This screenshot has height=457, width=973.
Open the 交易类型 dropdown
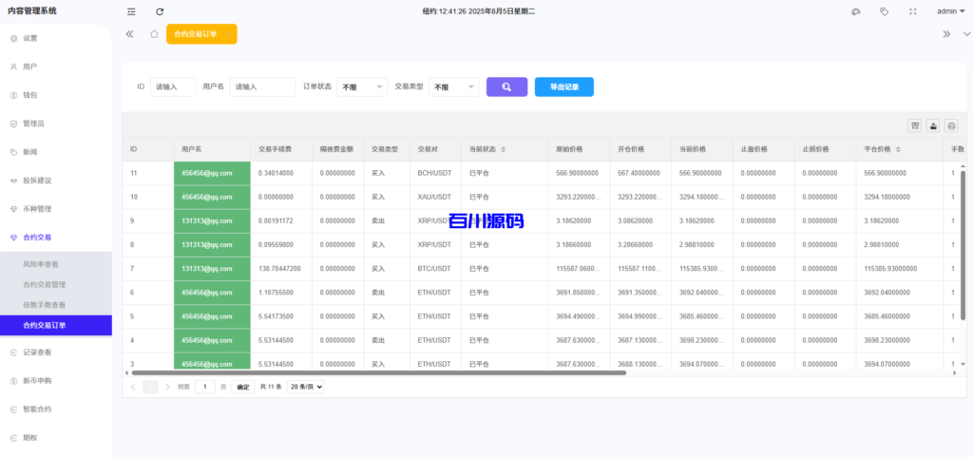(454, 87)
